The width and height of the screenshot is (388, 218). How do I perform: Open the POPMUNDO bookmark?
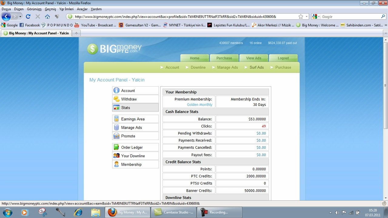pos(57,25)
